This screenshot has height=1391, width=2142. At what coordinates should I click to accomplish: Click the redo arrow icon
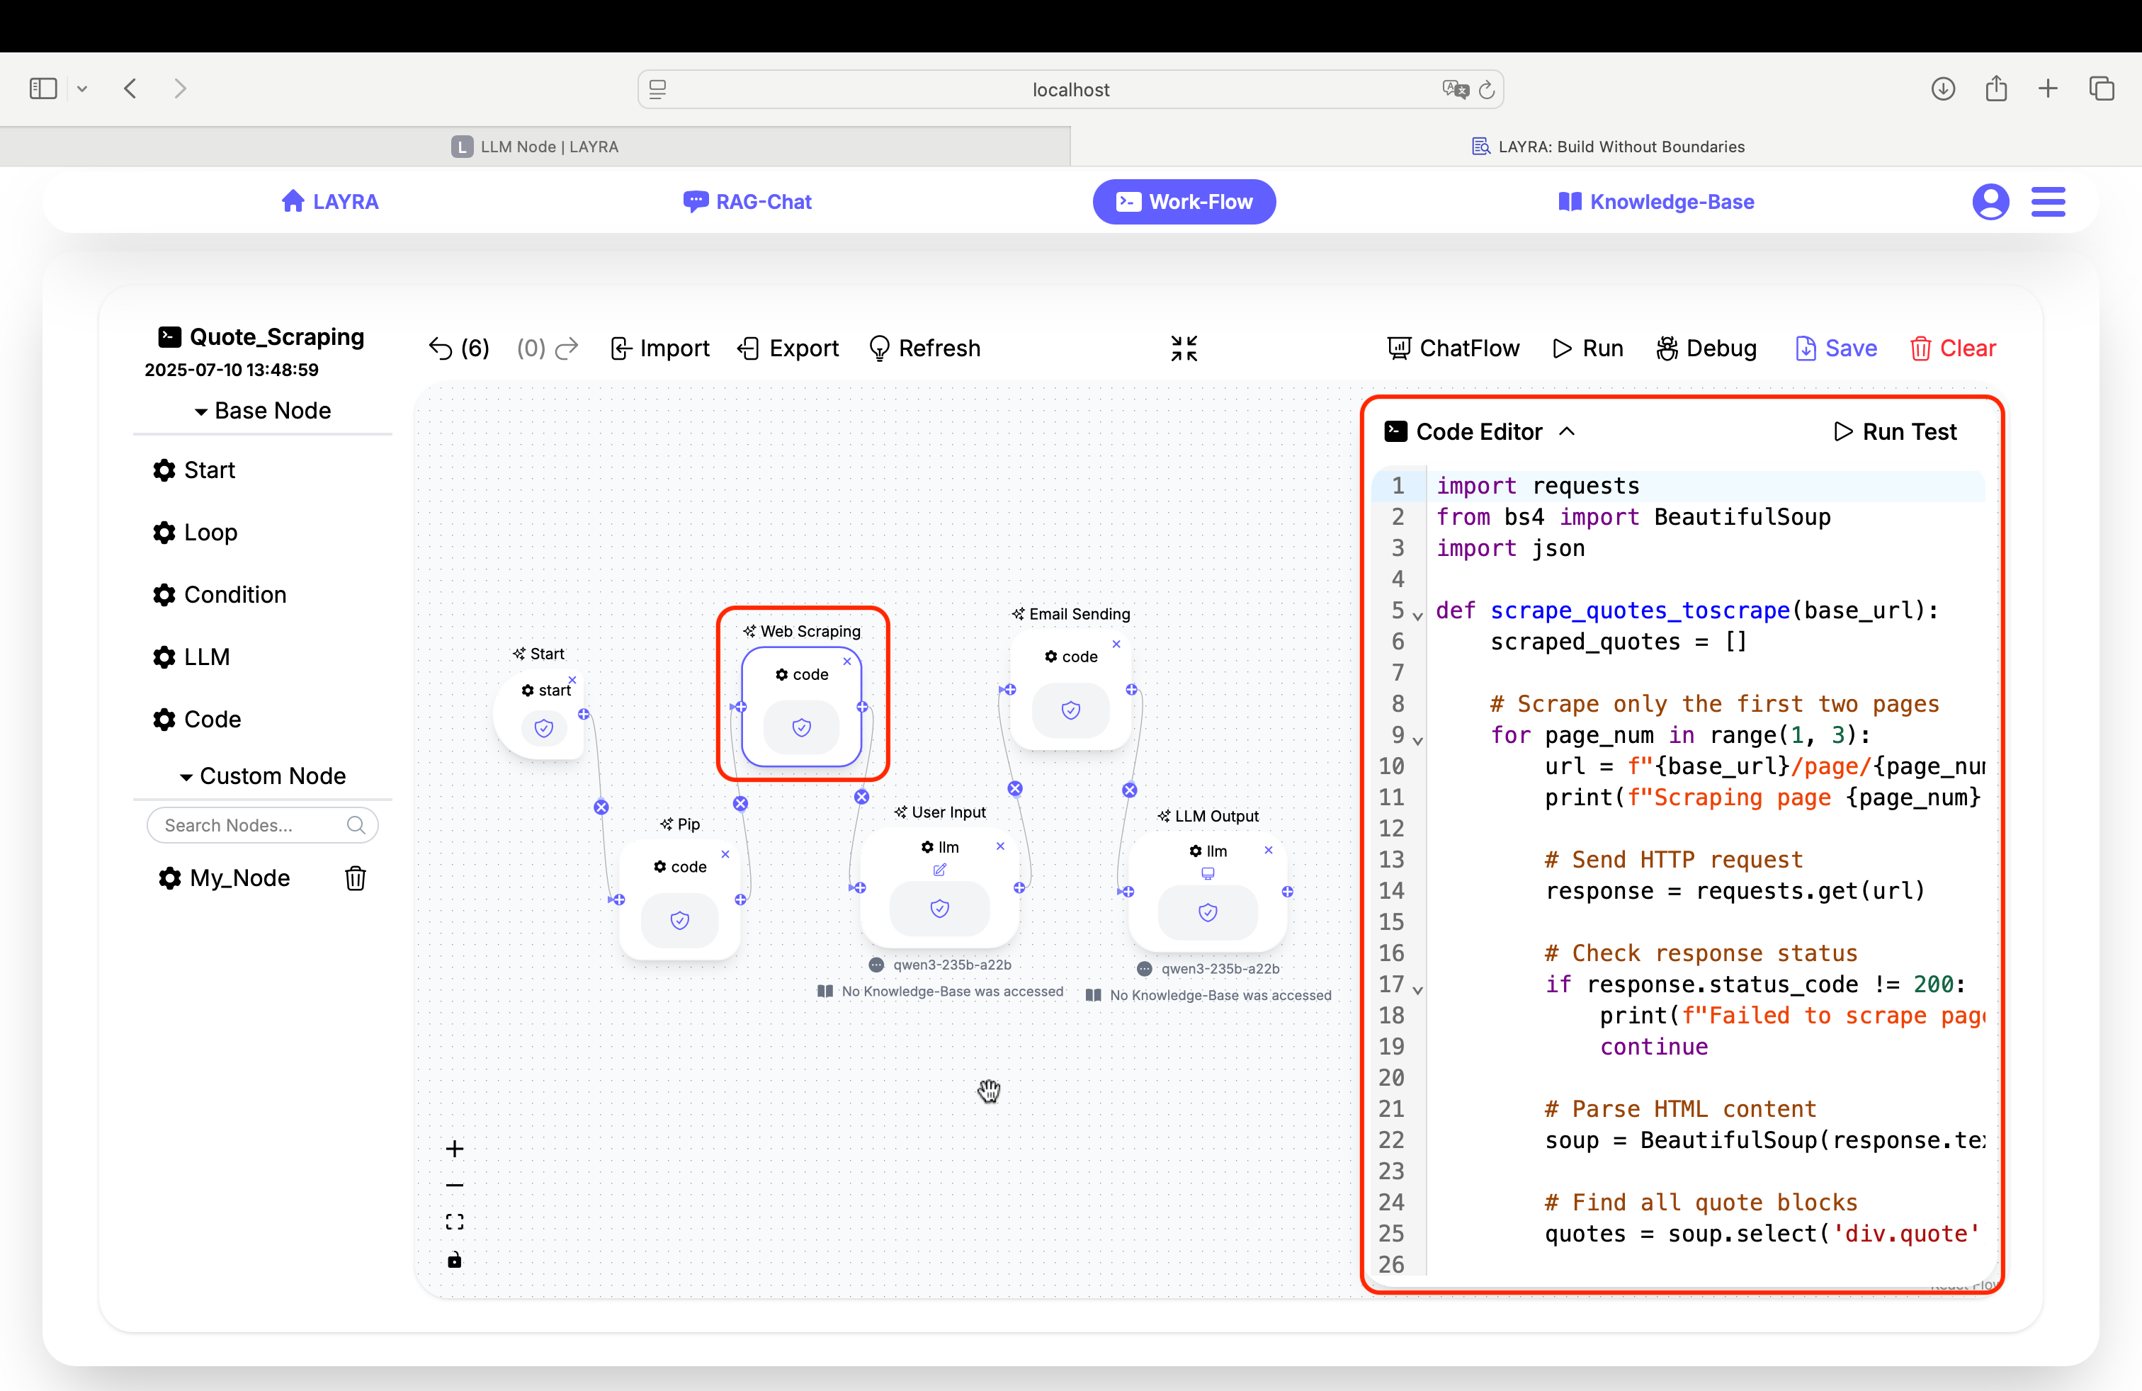567,348
